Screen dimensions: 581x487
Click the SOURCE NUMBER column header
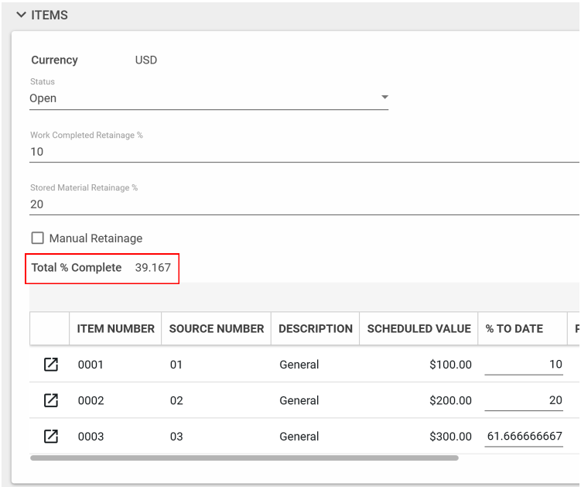[216, 328]
